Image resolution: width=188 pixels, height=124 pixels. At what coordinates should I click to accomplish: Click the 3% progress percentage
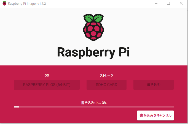click(x=104, y=103)
